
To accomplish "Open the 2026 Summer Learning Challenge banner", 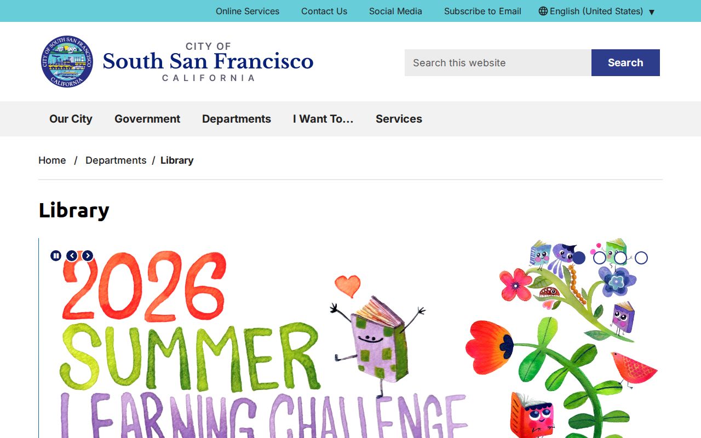I will [x=350, y=338].
